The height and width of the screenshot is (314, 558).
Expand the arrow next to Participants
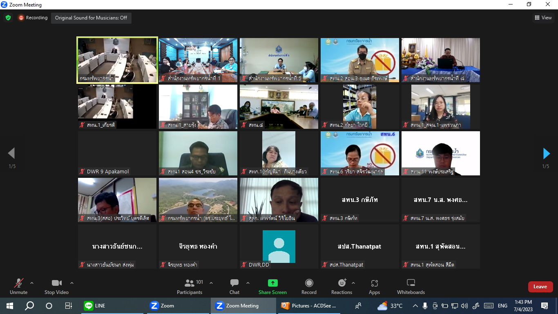(x=211, y=283)
